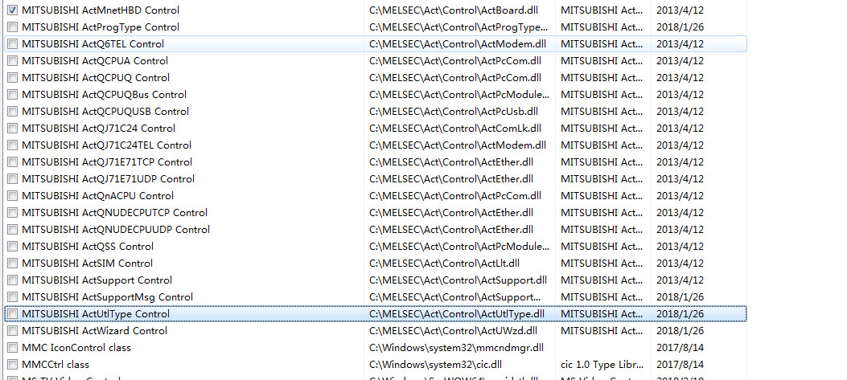Screen dimensions: 847x380
Task: Check the MITSUBISHI ActQCPUQBus Control box
Action: [12, 95]
